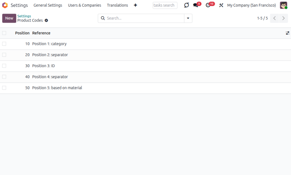Expand the search filter dropdown arrow
The width and height of the screenshot is (291, 175).
188,18
